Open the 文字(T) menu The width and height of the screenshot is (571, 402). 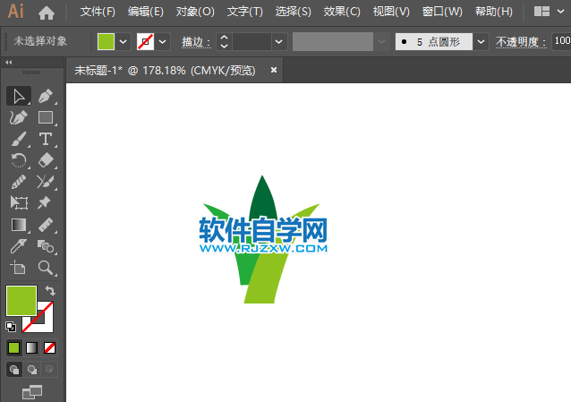[x=244, y=12]
